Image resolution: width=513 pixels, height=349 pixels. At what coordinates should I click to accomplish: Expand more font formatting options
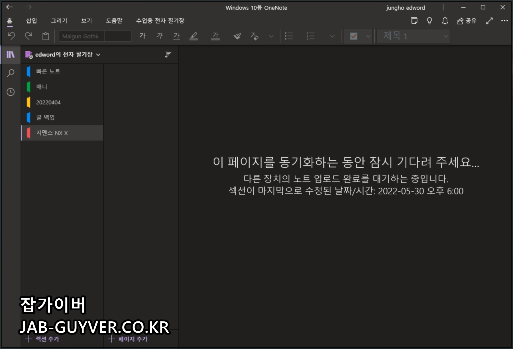[x=271, y=36]
